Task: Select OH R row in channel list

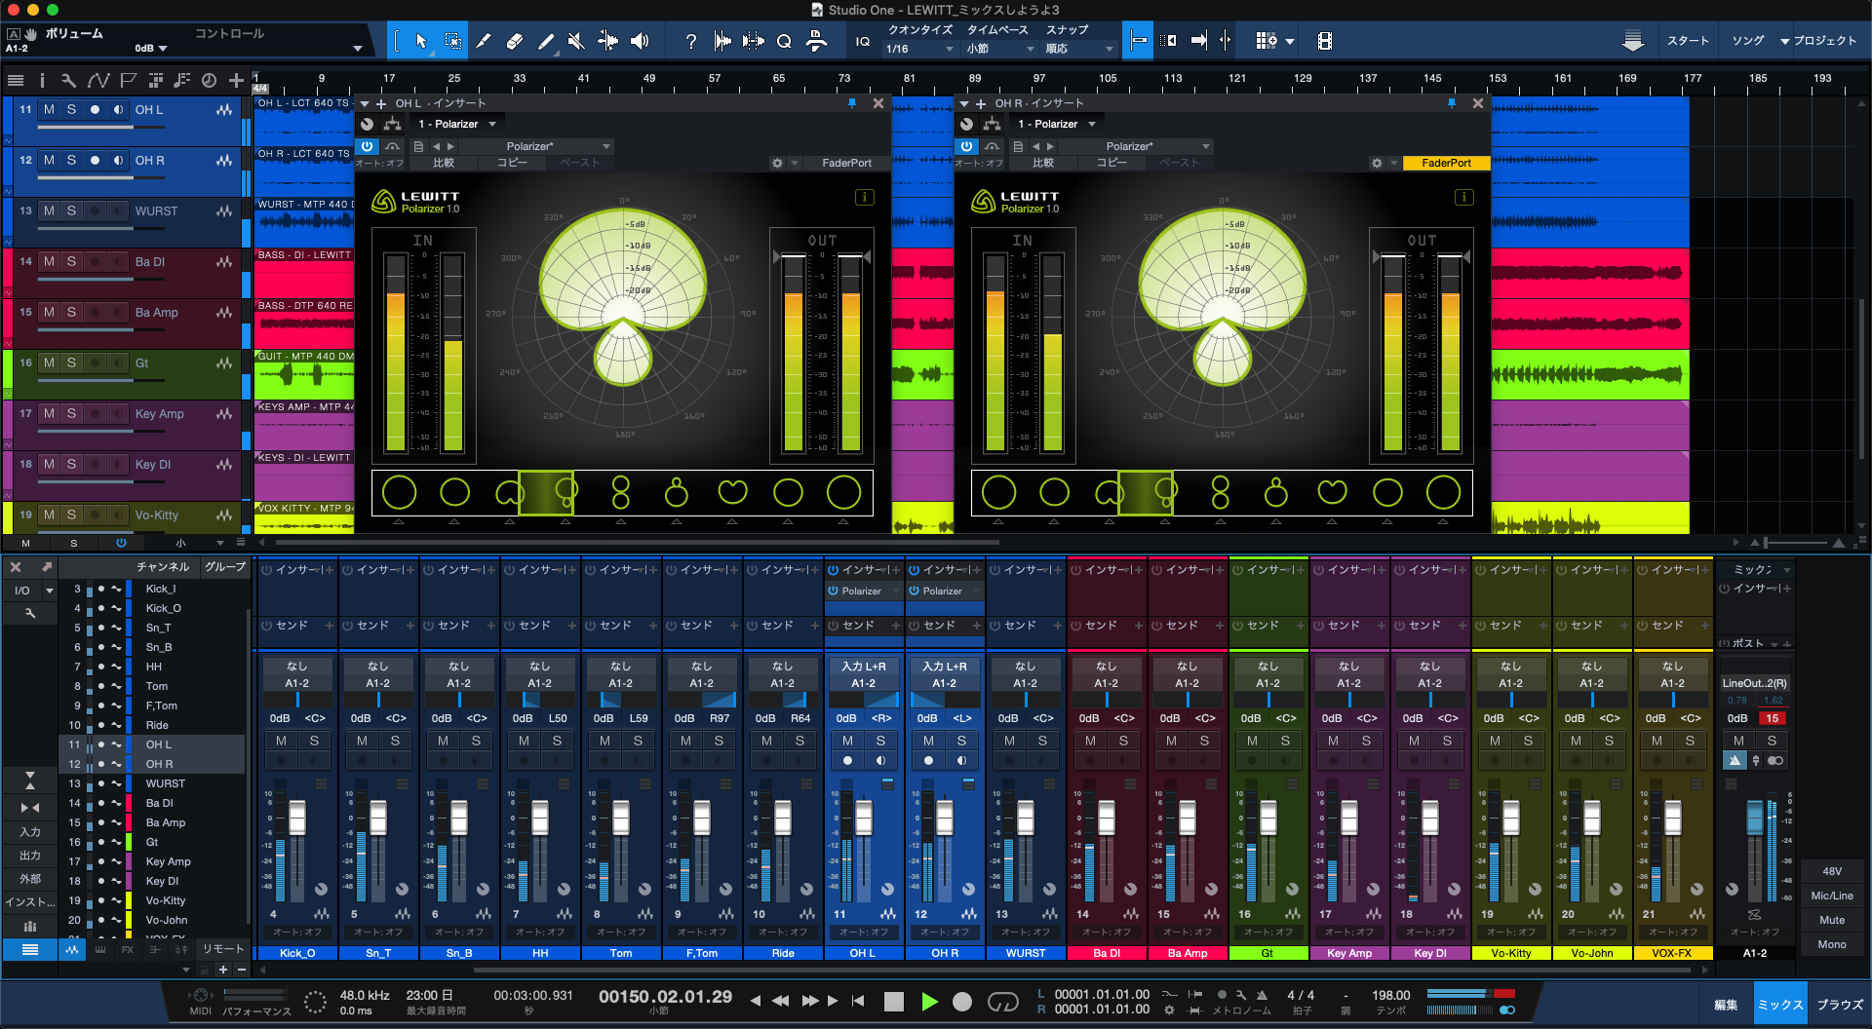Action: pyautogui.click(x=152, y=764)
